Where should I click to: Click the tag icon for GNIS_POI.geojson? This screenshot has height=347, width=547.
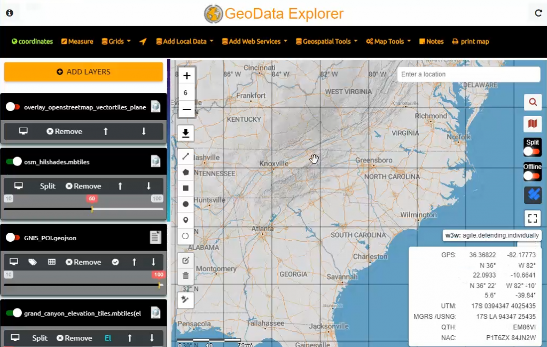coord(33,262)
